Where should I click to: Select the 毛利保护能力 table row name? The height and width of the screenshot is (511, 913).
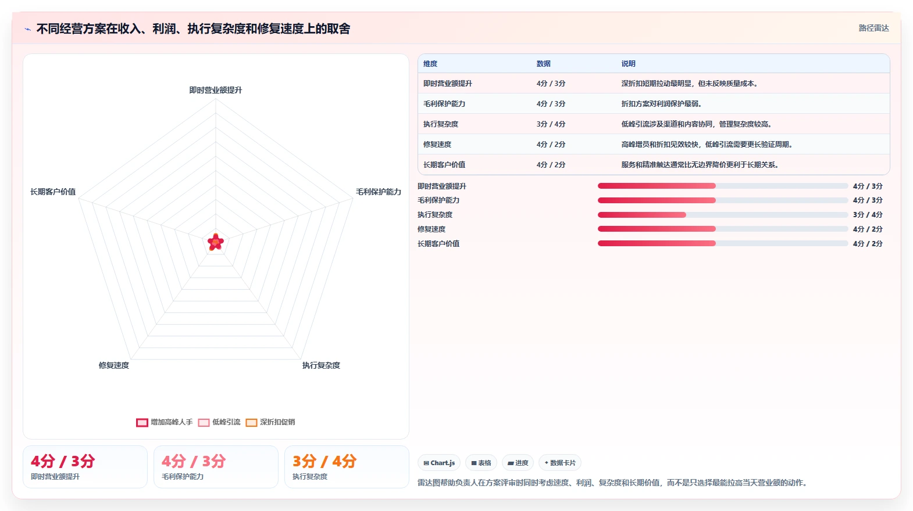444,104
